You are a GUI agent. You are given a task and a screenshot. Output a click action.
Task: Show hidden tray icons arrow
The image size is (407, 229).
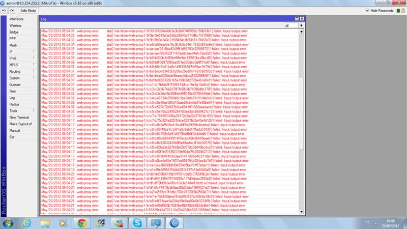click(x=375, y=223)
